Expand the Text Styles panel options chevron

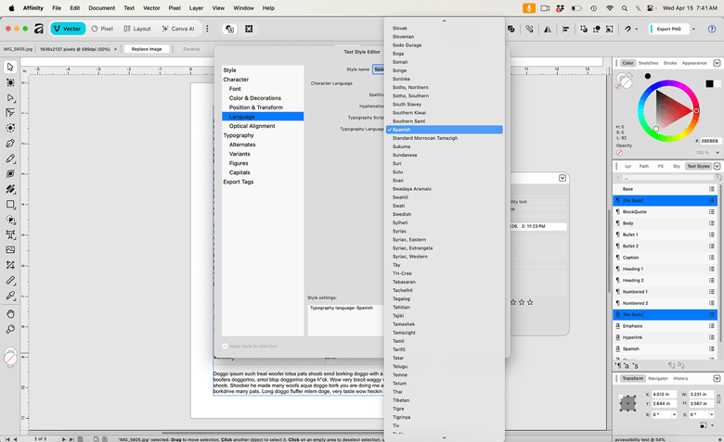[x=717, y=167]
